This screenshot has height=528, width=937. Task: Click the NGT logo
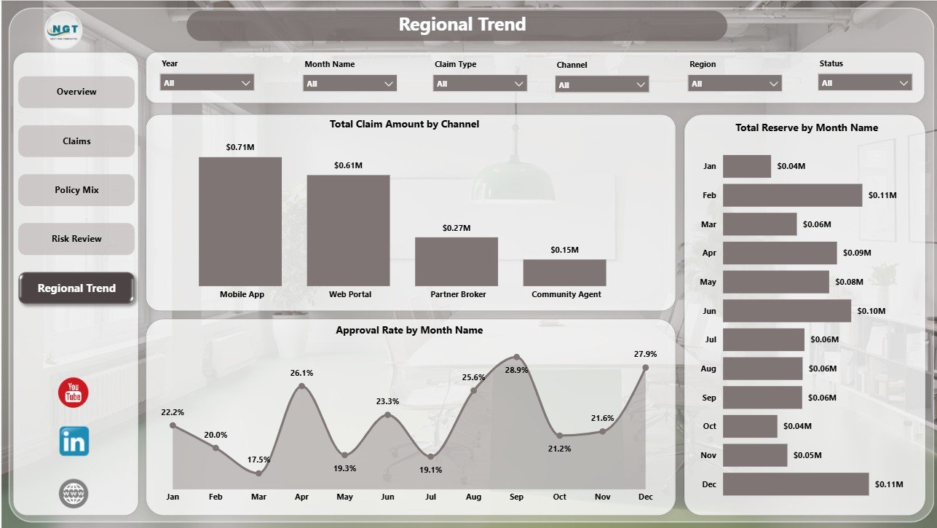tap(64, 30)
